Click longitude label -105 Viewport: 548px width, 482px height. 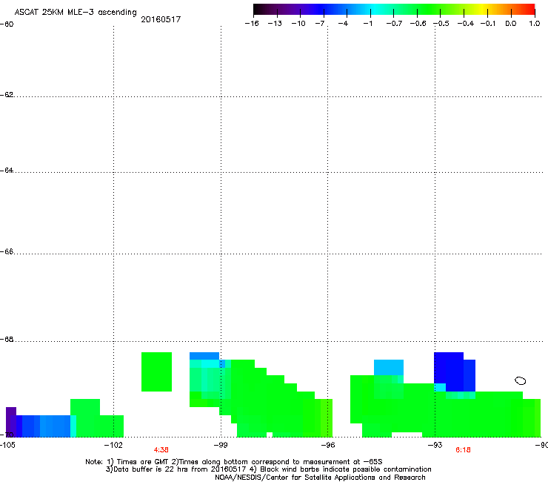tap(7, 445)
